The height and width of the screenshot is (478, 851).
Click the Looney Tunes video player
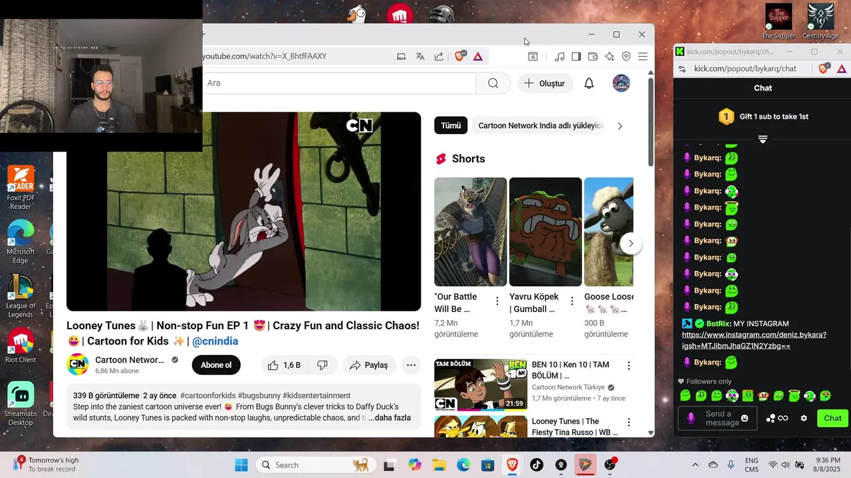coord(243,211)
